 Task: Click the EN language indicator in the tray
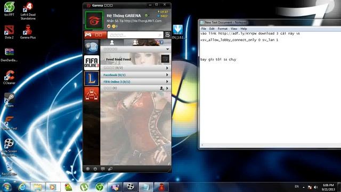(297, 187)
